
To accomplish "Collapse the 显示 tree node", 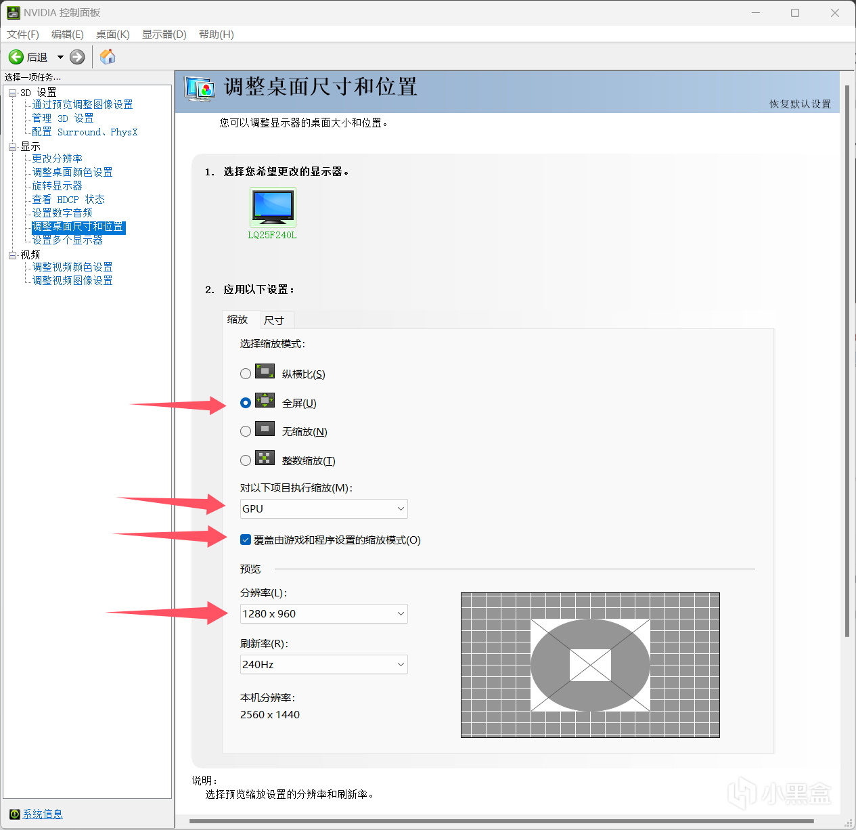I will coord(12,147).
